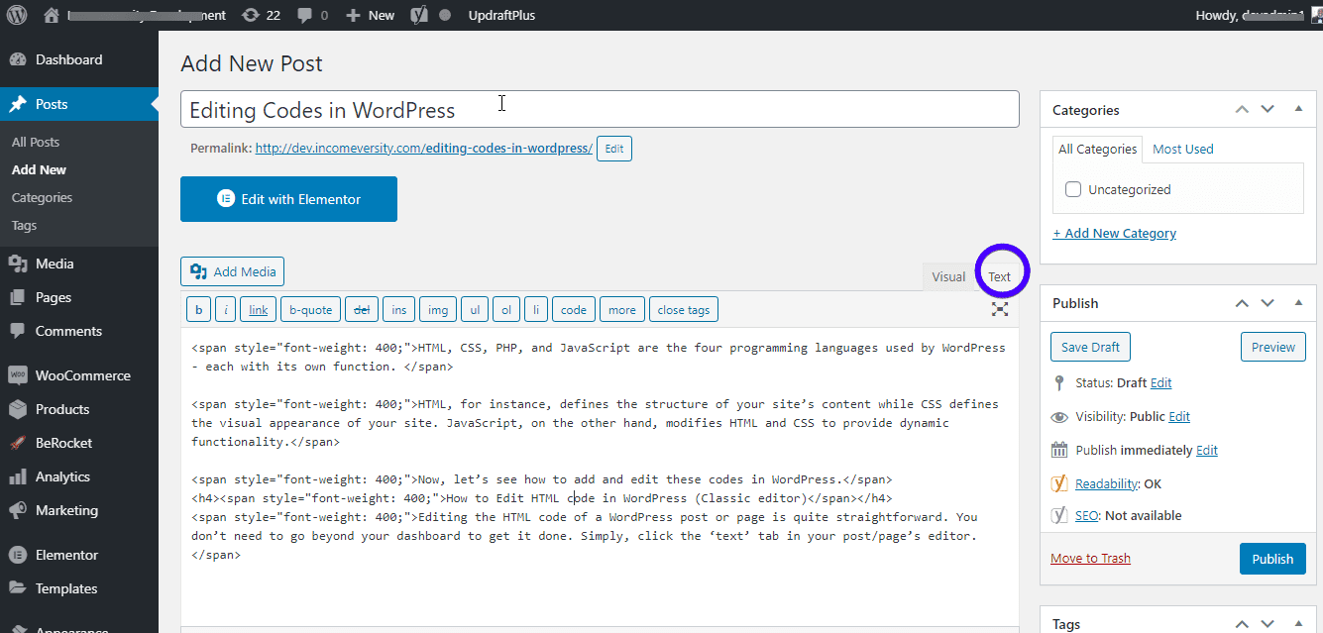Click the Visibility eye icon in the Publish box
Viewport: 1323px width, 633px height.
pos(1059,416)
